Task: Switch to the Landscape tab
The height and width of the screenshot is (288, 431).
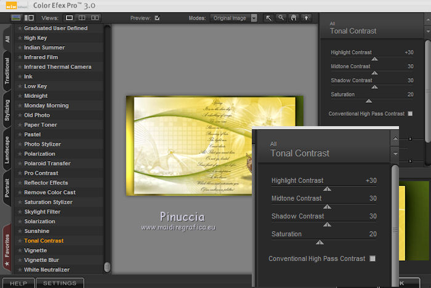Action: [x=7, y=150]
